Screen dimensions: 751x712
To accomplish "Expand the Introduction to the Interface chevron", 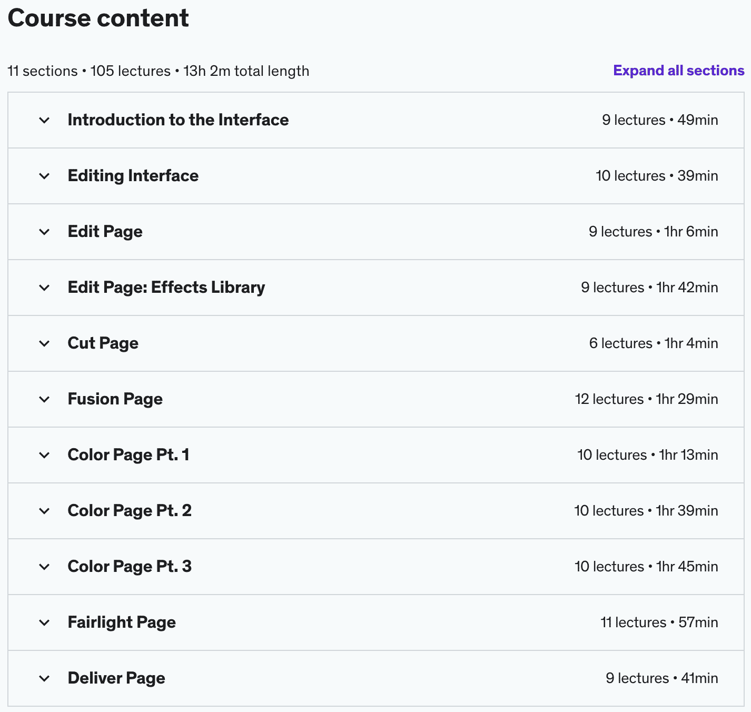I will pyautogui.click(x=44, y=120).
